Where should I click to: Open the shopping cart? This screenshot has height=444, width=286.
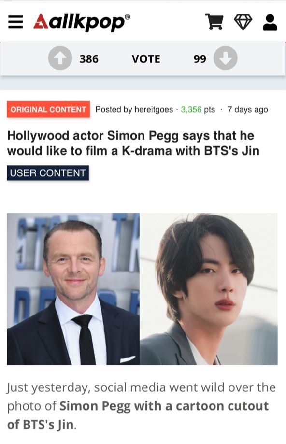(x=214, y=22)
